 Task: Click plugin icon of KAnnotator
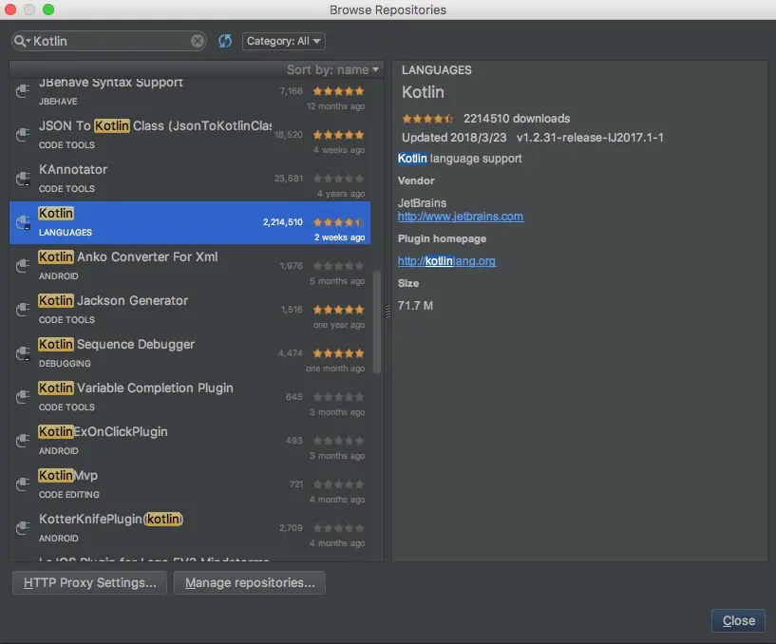[23, 179]
